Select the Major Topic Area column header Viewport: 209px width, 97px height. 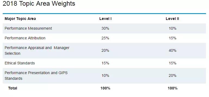(20, 19)
